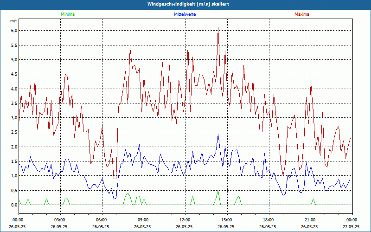Click the highest blue Mittelwerte peak
The image size is (371, 232).
[218, 135]
